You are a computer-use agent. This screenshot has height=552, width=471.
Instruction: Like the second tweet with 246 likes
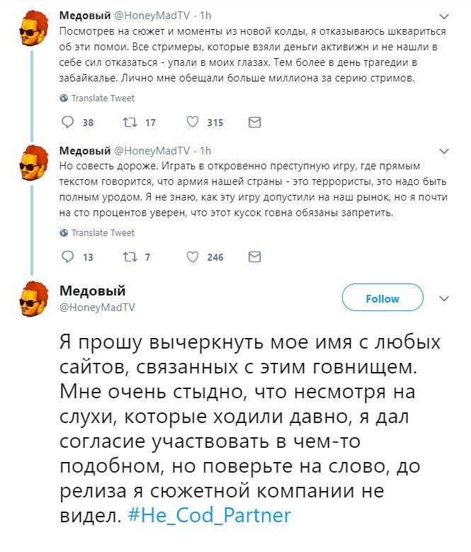(x=193, y=257)
